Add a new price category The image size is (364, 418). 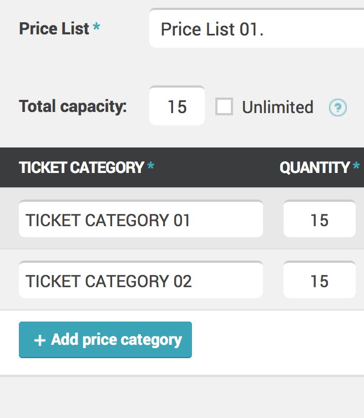(105, 340)
